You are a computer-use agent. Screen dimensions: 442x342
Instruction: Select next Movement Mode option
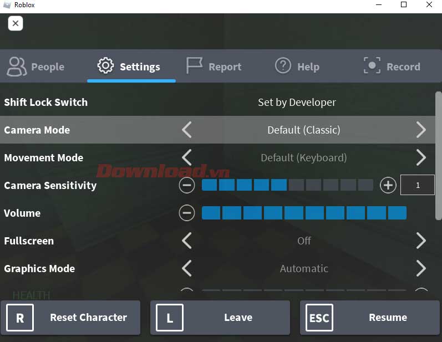click(x=421, y=157)
